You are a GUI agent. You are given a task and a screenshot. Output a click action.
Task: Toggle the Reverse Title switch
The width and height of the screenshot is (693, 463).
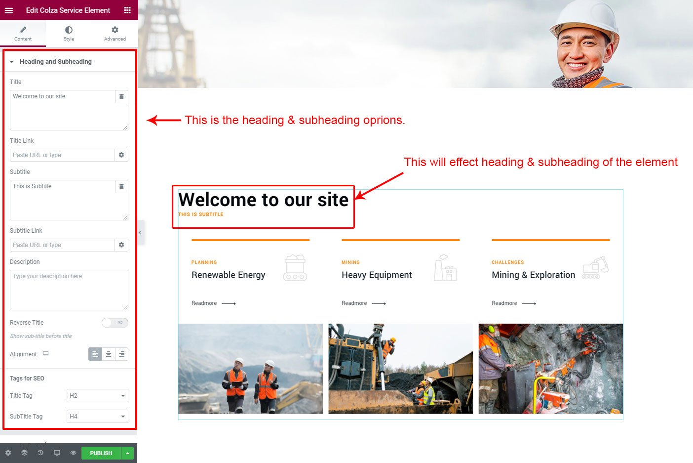[115, 323]
